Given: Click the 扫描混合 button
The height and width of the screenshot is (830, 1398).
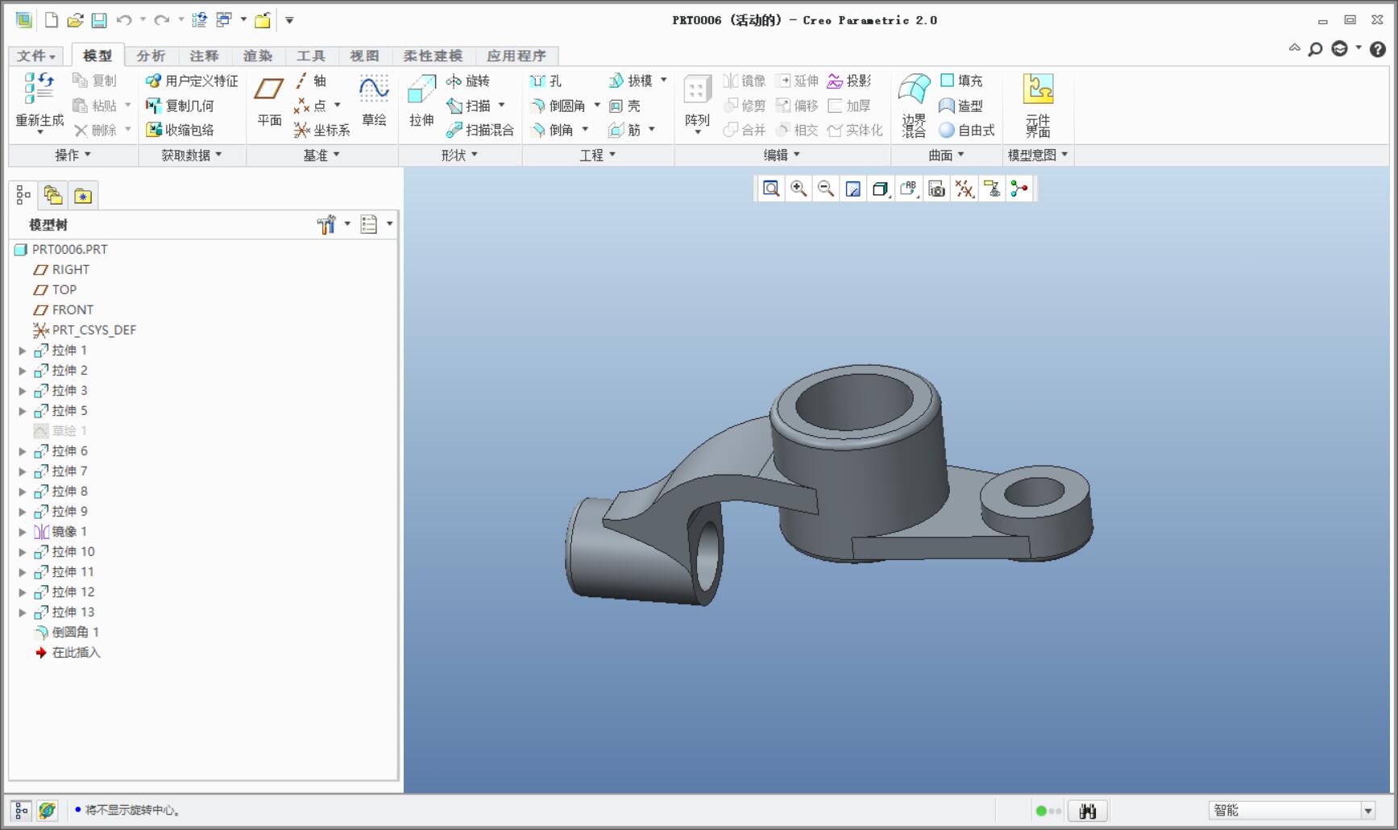Looking at the screenshot, I should point(481,130).
